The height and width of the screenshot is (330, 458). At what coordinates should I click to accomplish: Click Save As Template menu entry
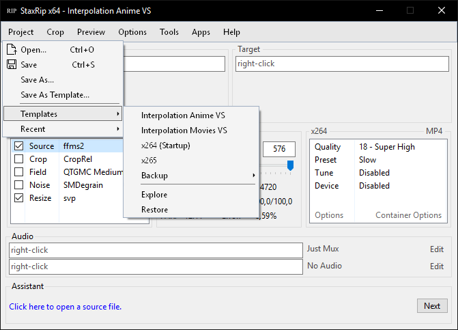click(55, 95)
